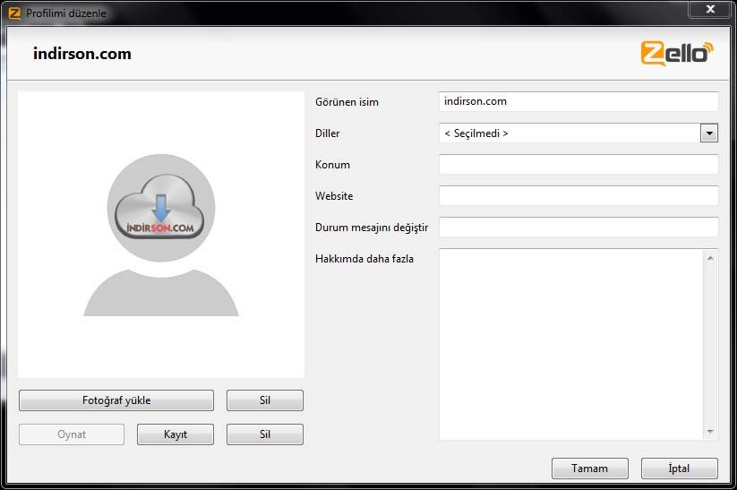The height and width of the screenshot is (490, 737).
Task: Click the Diller label
Action: click(327, 133)
